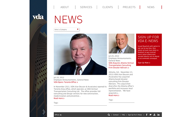
Task: Open VDA's Facebook page icon
Action: 146,115
